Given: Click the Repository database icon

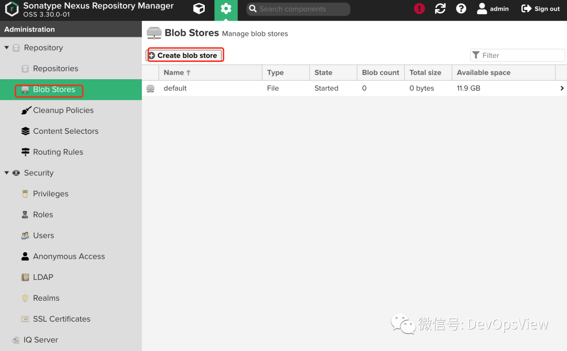Looking at the screenshot, I should pos(16,48).
